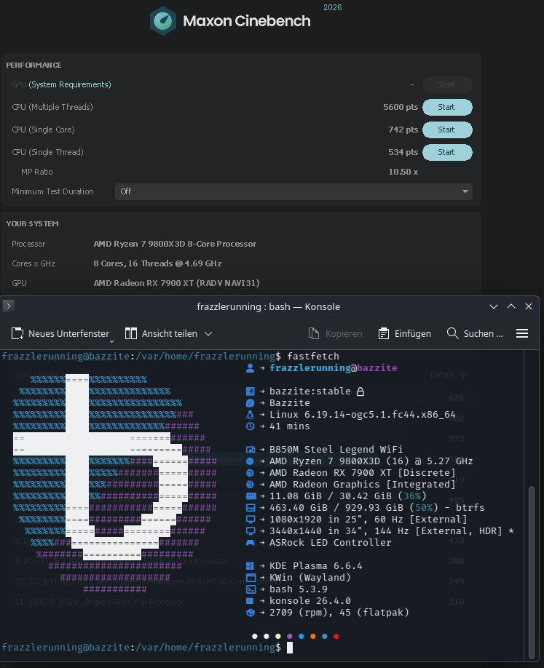This screenshot has width=544, height=668.
Task: Click the GPU icon beside Radeon RX 7900 XT
Action: tap(251, 472)
